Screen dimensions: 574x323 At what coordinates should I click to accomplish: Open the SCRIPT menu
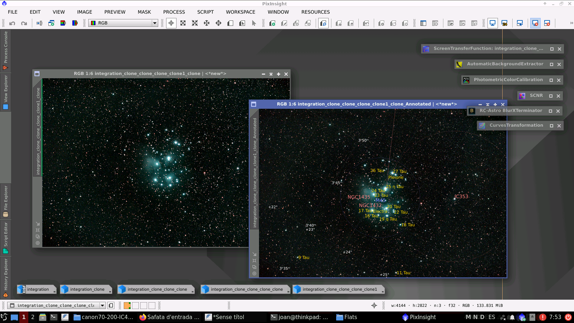pyautogui.click(x=205, y=12)
